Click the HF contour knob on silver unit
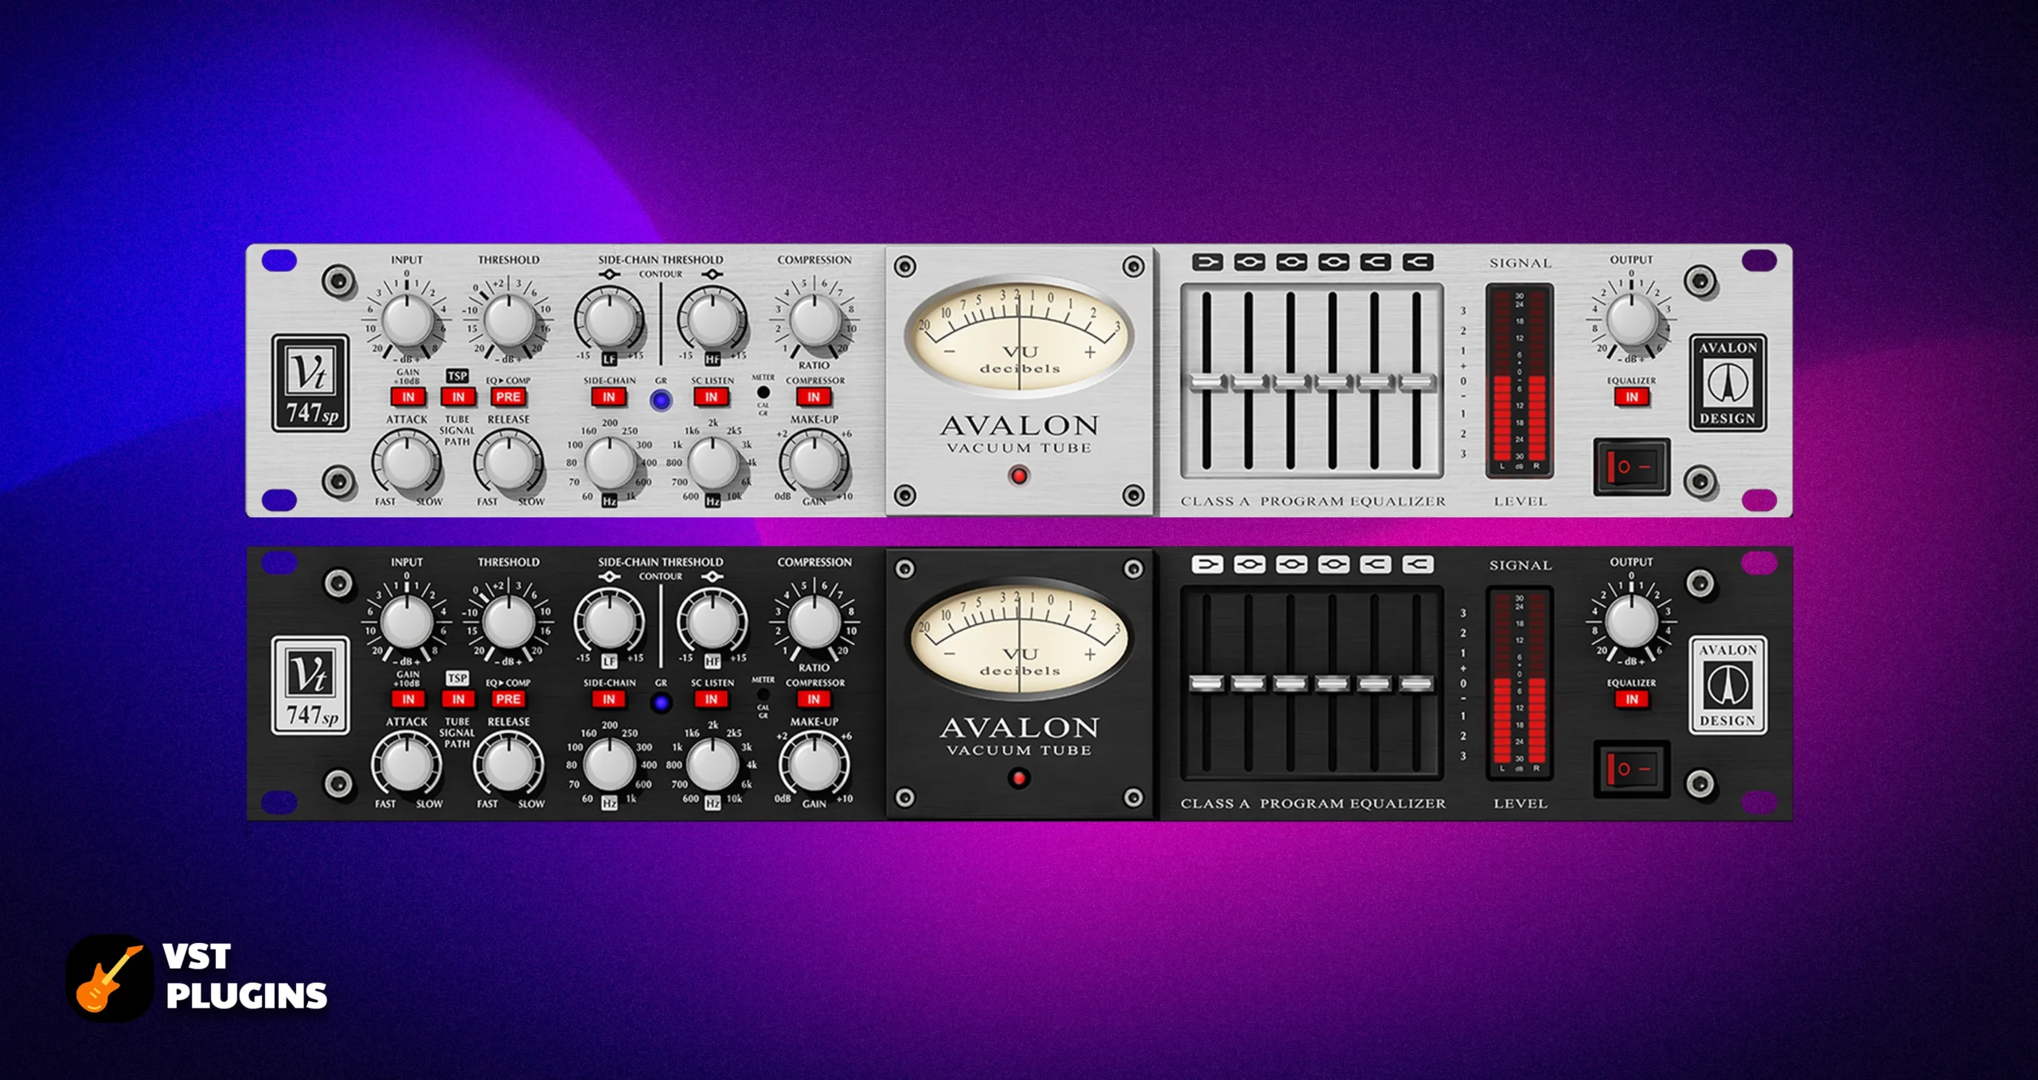Image resolution: width=2038 pixels, height=1080 pixels. (711, 320)
